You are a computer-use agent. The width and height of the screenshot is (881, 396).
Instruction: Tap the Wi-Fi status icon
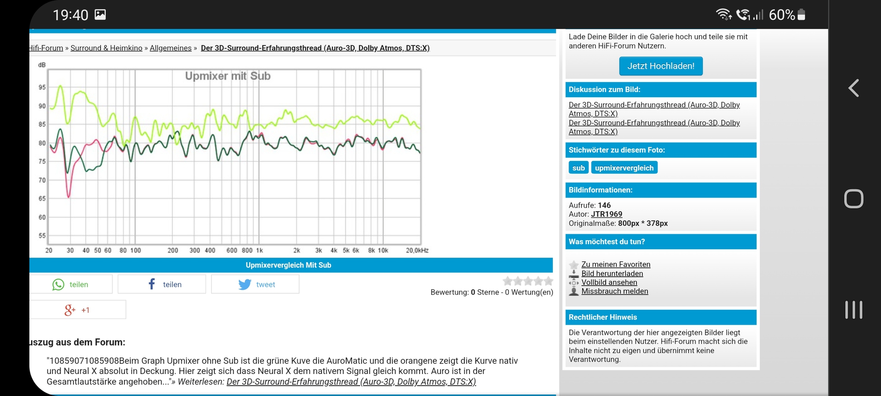pos(724,15)
